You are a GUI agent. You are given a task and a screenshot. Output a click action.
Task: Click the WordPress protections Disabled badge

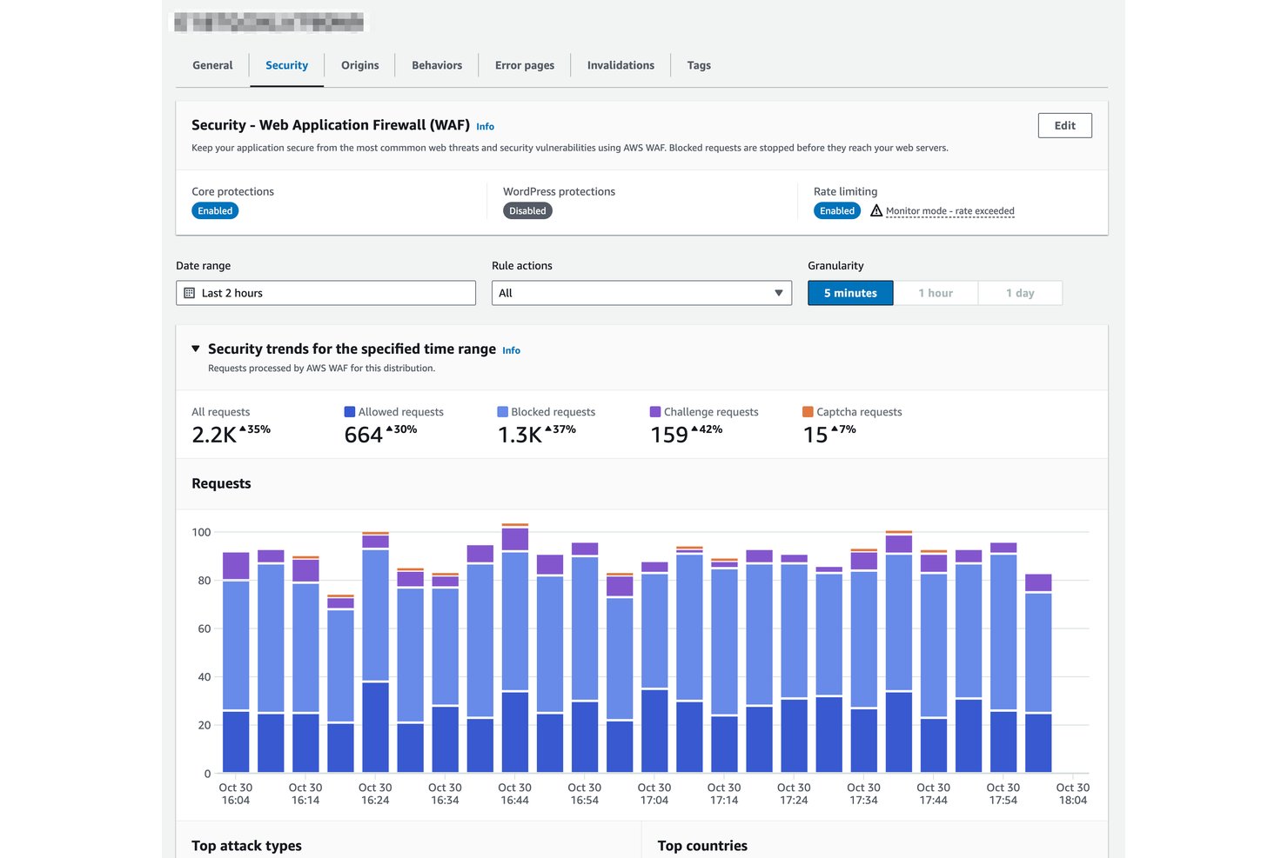click(x=527, y=211)
